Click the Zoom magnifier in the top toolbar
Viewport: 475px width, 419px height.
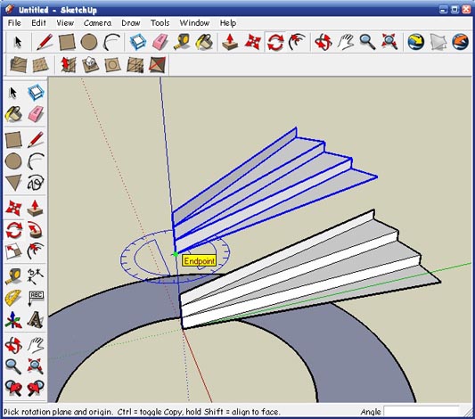point(367,42)
